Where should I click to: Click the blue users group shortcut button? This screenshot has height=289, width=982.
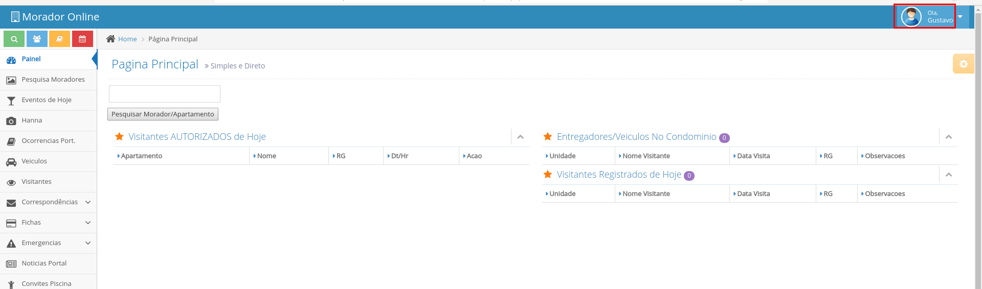pos(37,39)
